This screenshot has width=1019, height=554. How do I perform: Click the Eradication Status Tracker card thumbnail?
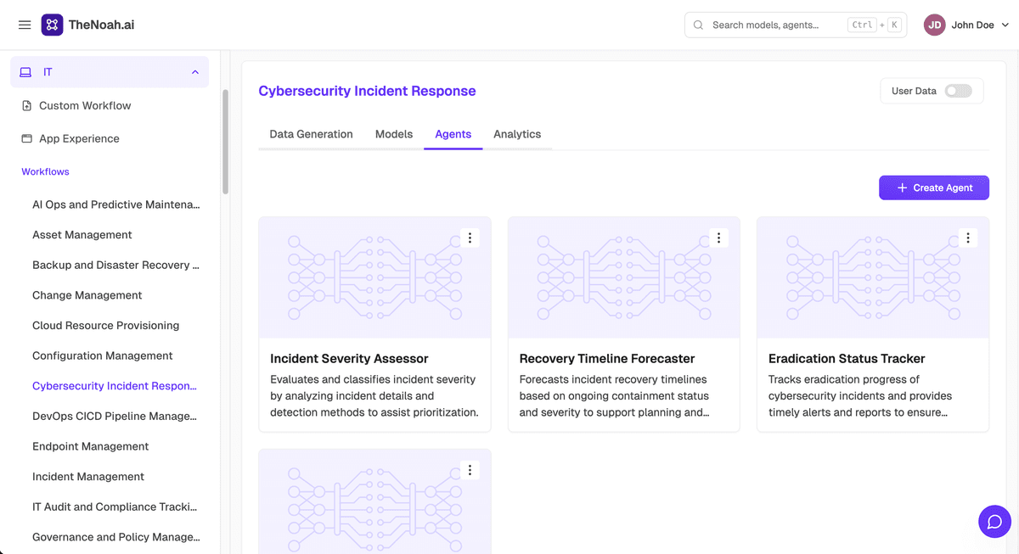pos(873,277)
